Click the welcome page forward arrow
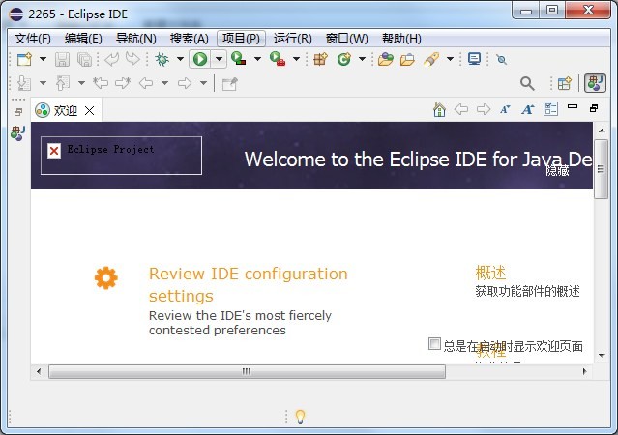618x435 pixels. (x=484, y=109)
